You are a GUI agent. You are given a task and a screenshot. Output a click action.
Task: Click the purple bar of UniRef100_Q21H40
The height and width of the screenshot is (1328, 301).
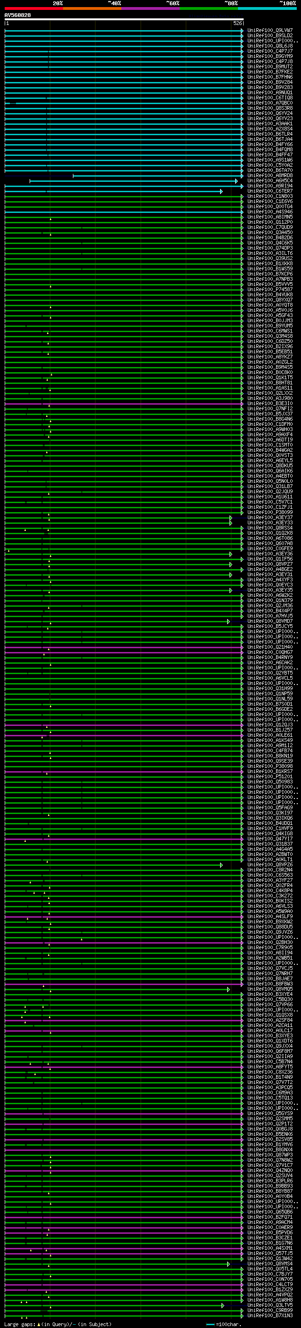tap(124, 647)
